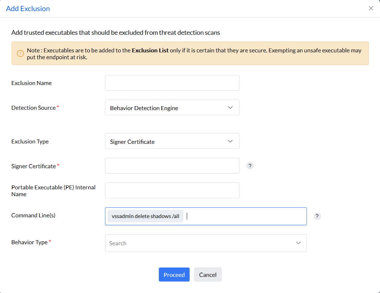Select the vssadmin delete shadows /all command chip
The image size is (380, 293).
point(145,216)
